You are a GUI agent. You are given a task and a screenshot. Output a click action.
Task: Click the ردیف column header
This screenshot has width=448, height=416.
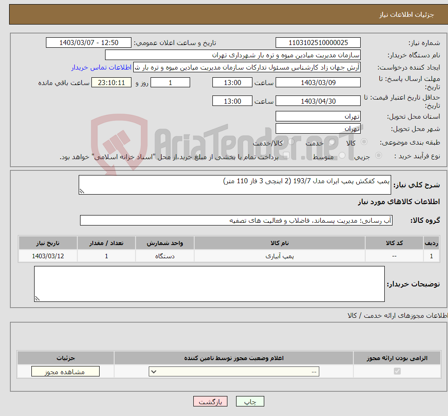[432, 243]
